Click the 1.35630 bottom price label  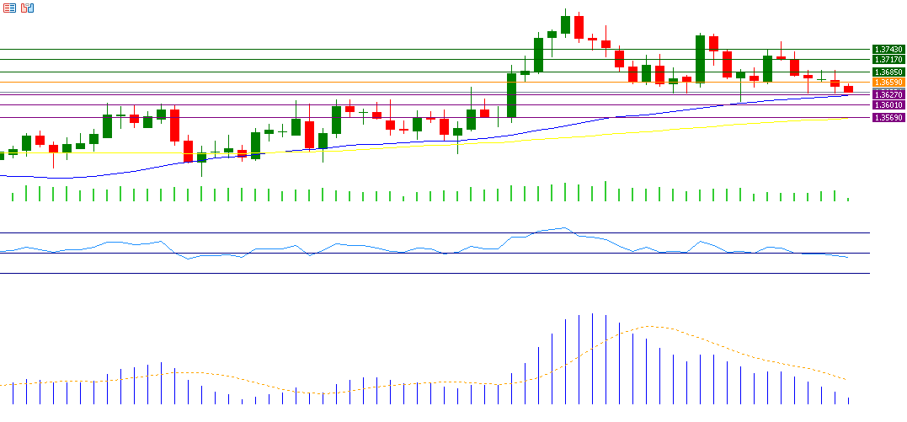pyautogui.click(x=888, y=118)
